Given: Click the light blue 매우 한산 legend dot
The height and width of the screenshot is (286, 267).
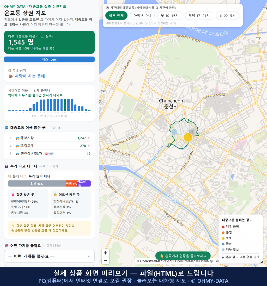Looking at the screenshot, I should click(223, 250).
